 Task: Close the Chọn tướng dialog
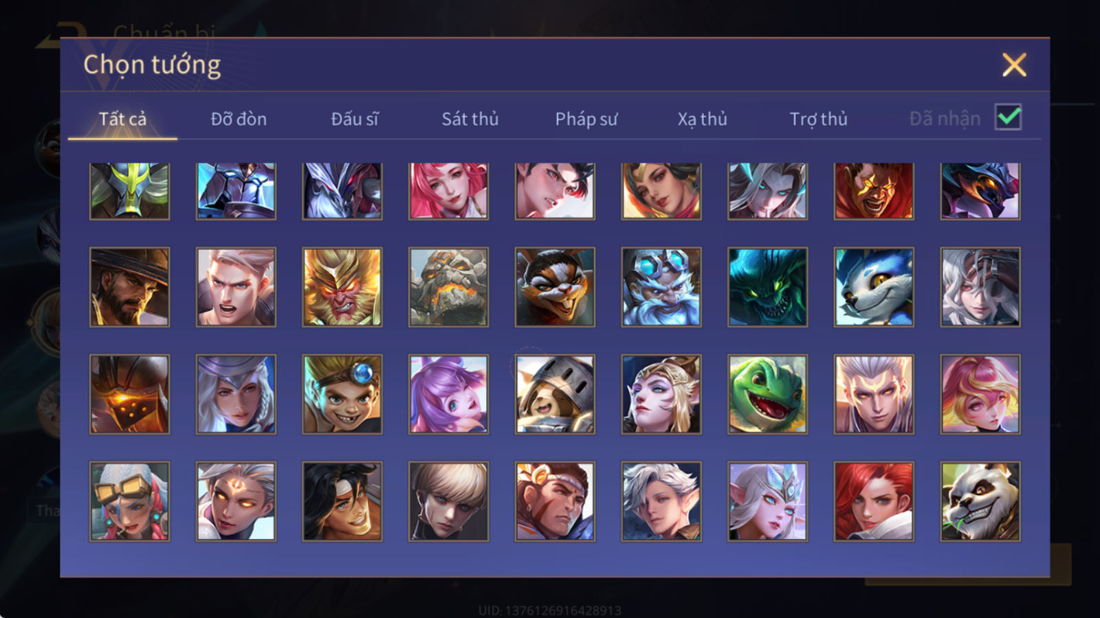[1014, 65]
